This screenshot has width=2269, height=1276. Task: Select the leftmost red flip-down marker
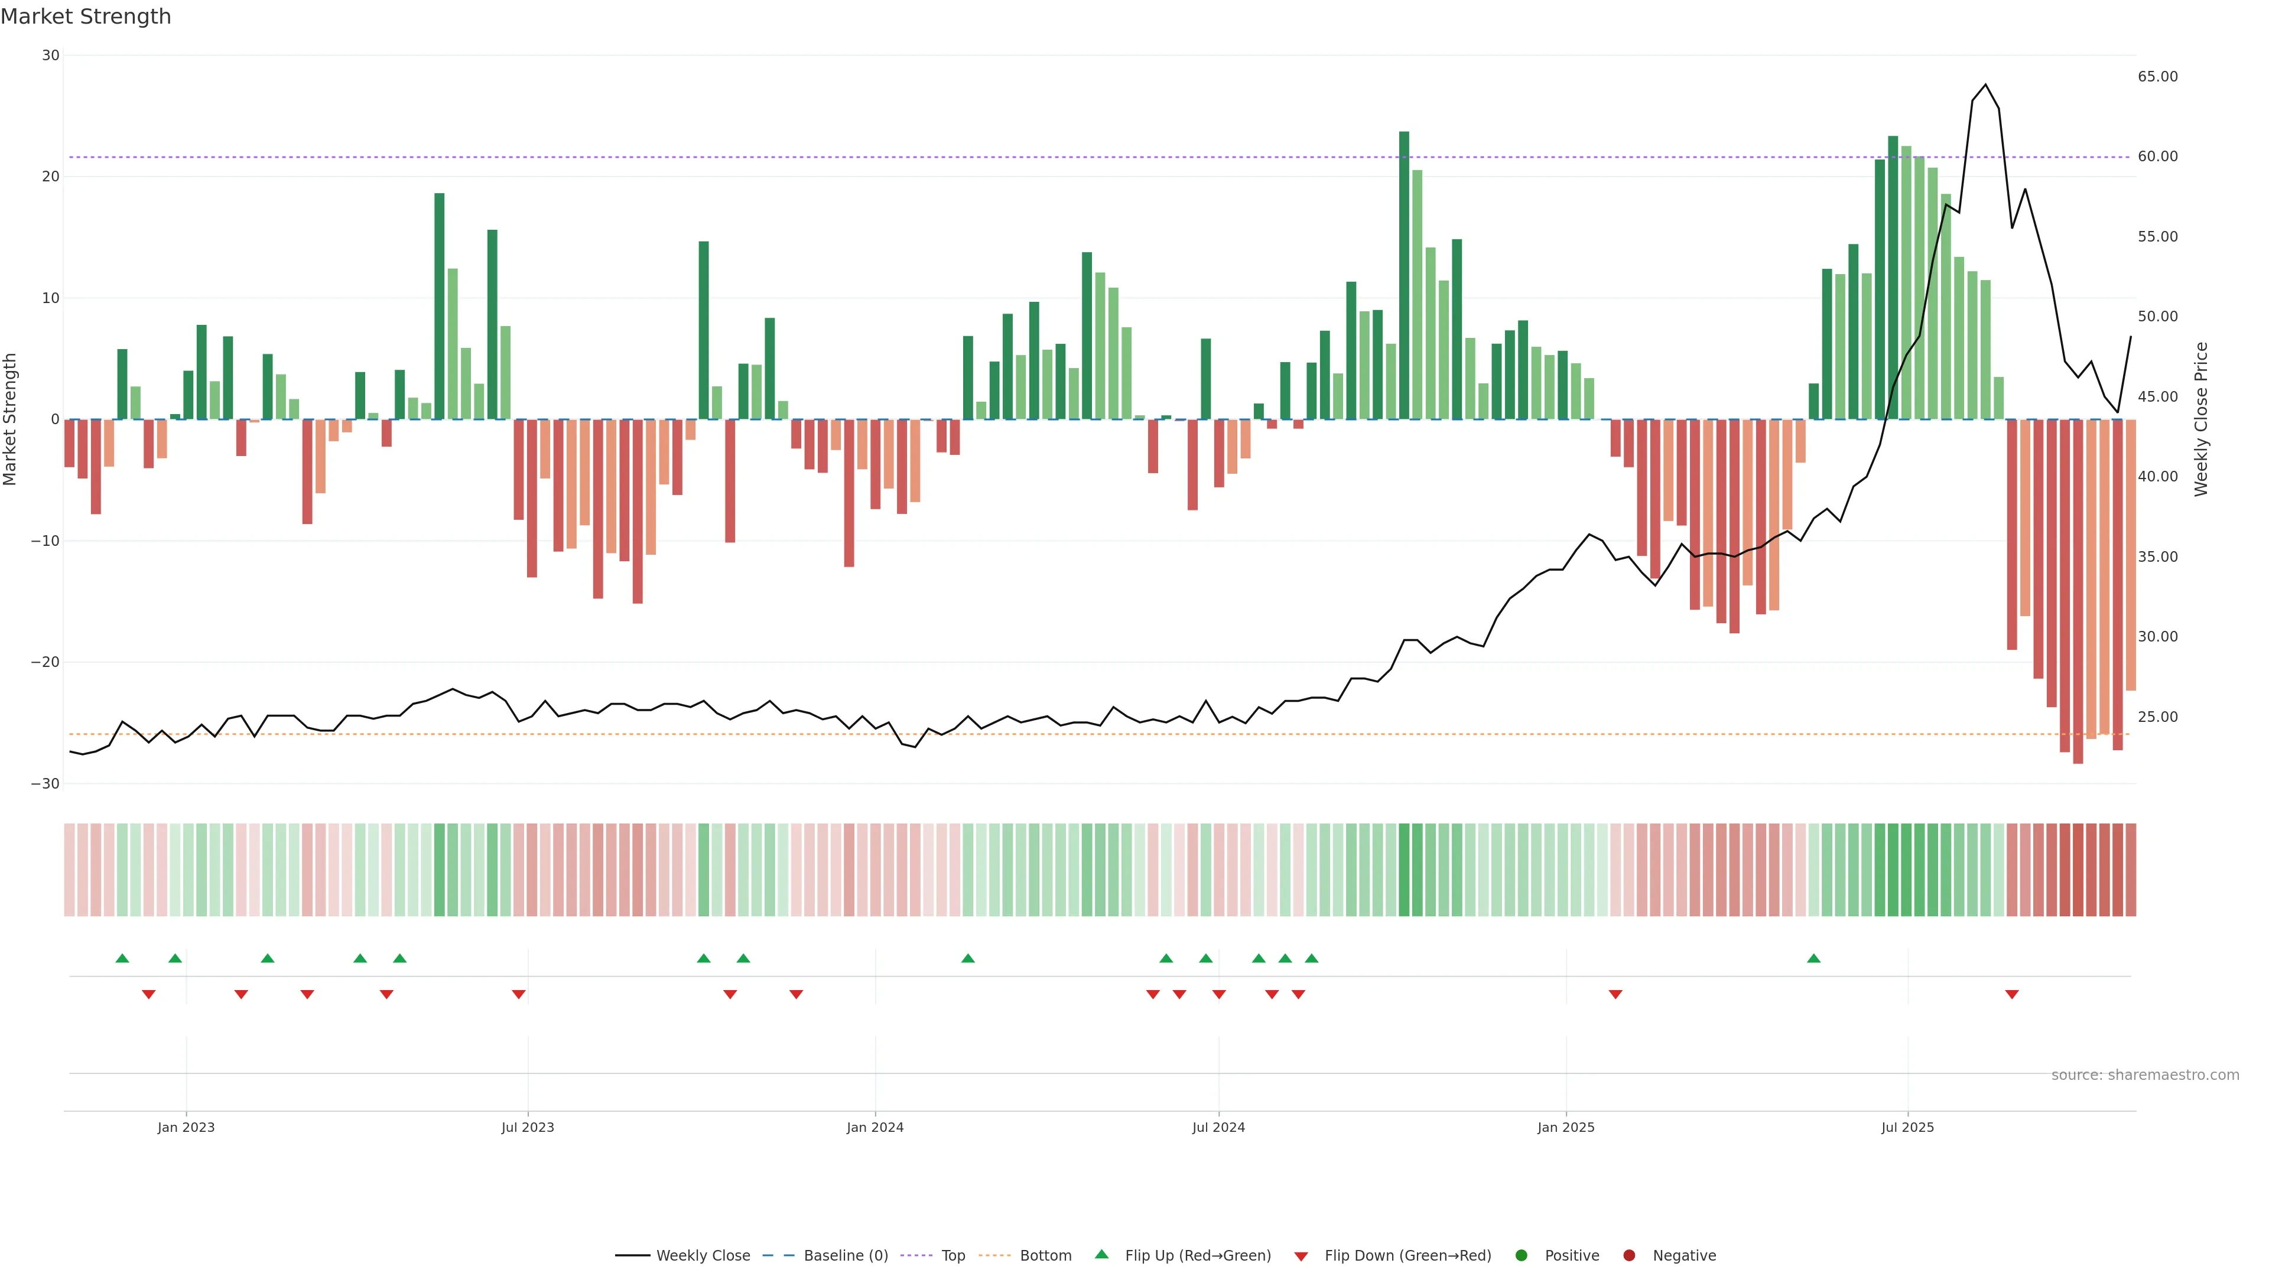tap(149, 994)
